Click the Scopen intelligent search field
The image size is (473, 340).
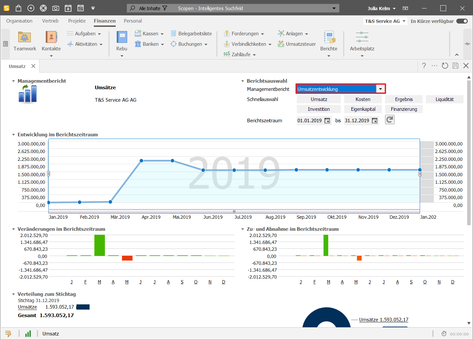click(233, 8)
